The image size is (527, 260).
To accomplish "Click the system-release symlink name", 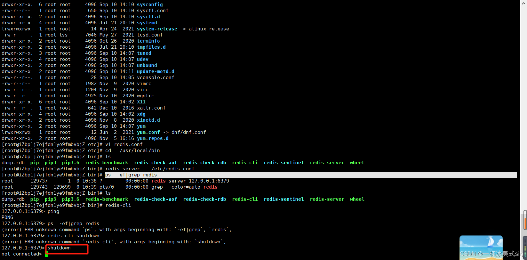I will click(157, 29).
